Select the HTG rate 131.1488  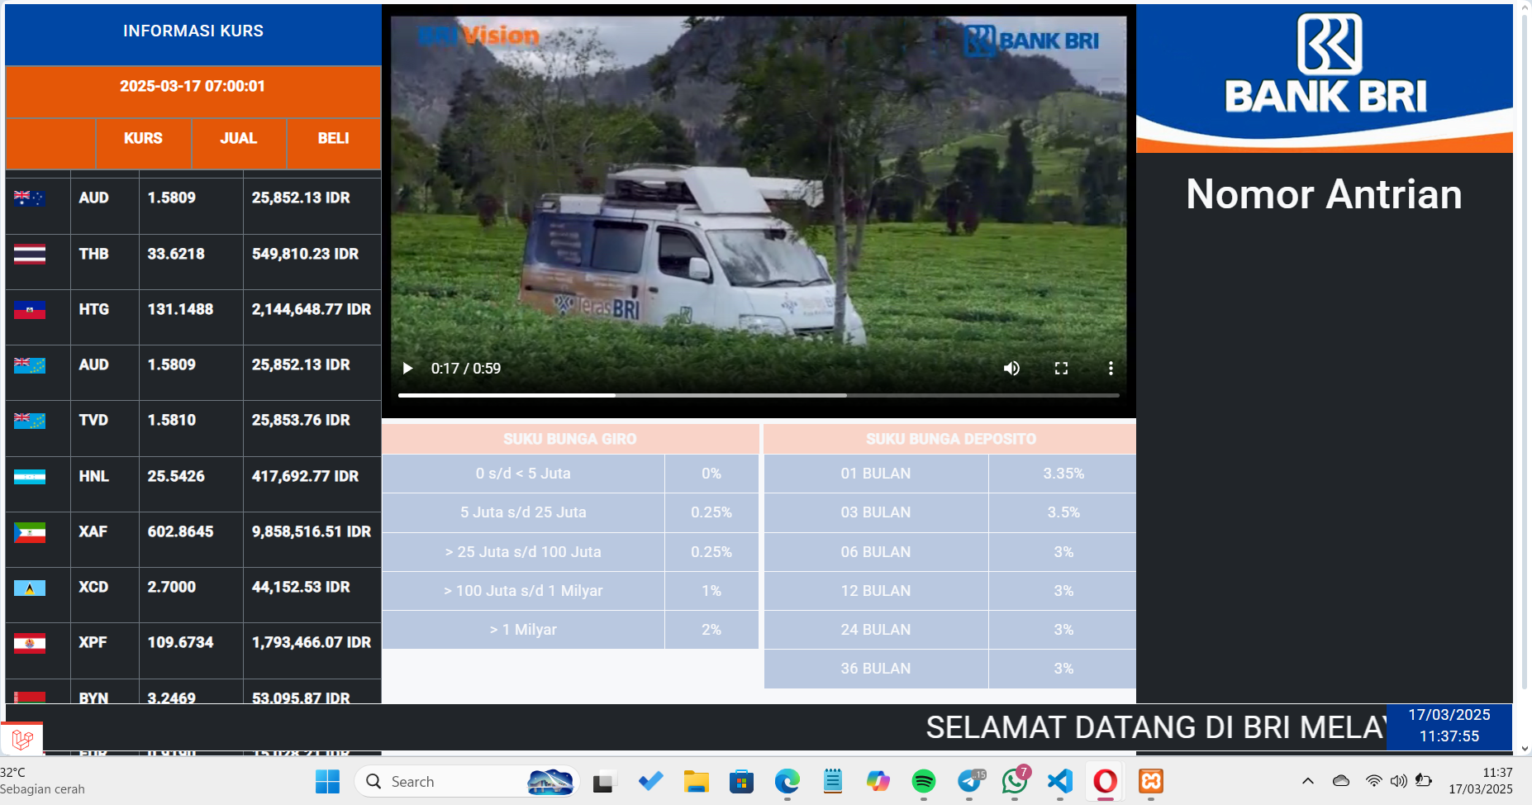180,310
